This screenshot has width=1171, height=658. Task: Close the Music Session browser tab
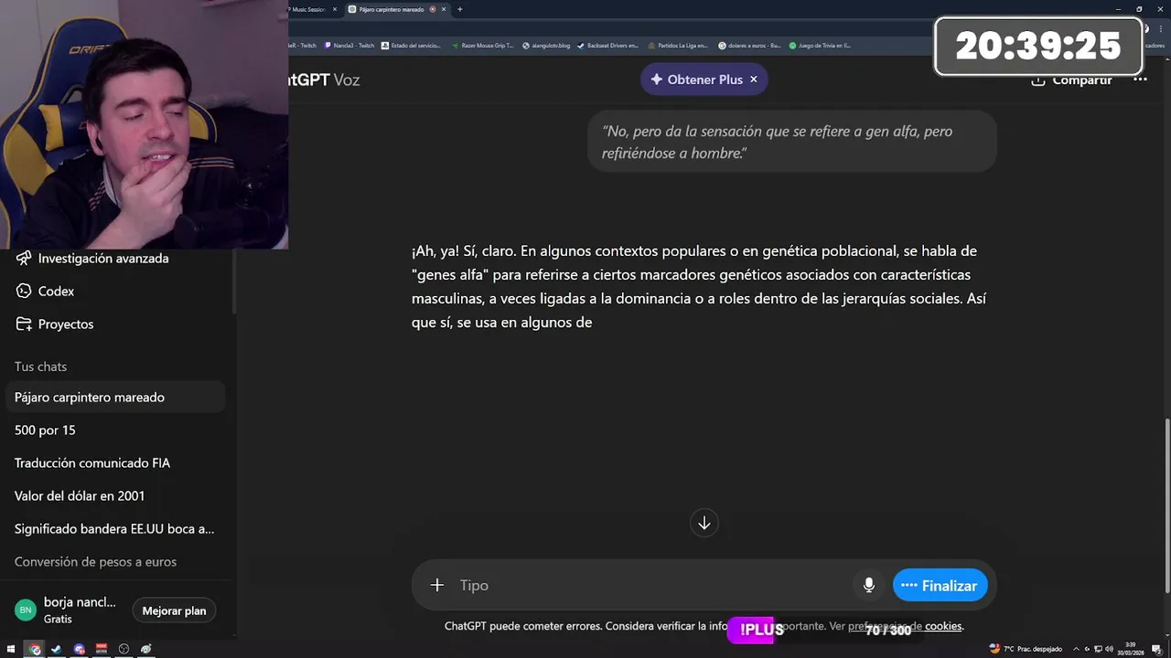point(335,9)
